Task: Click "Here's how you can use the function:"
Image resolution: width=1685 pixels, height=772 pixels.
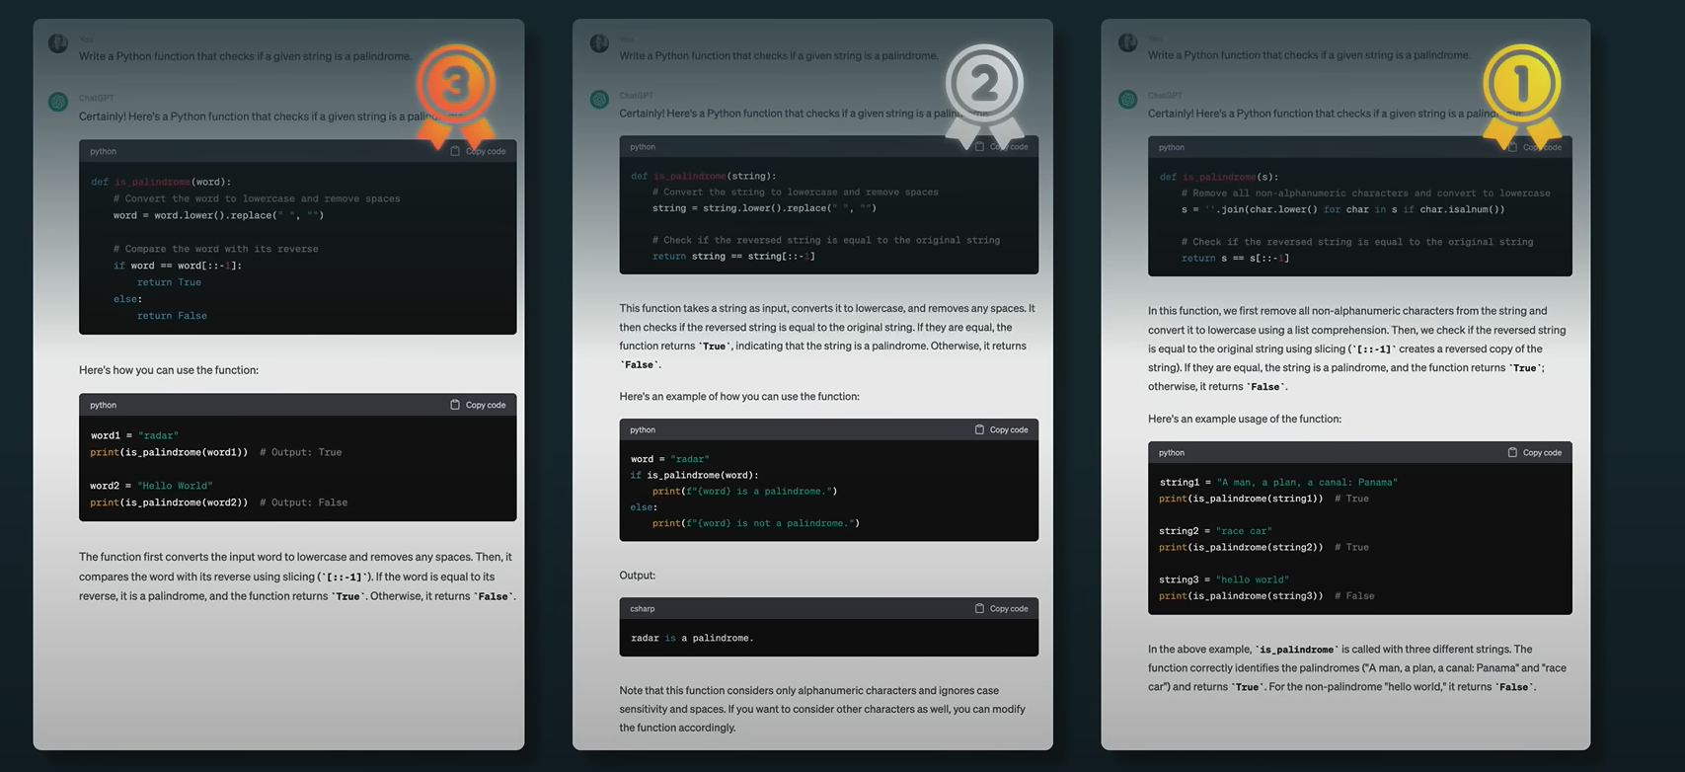Action: (x=169, y=370)
